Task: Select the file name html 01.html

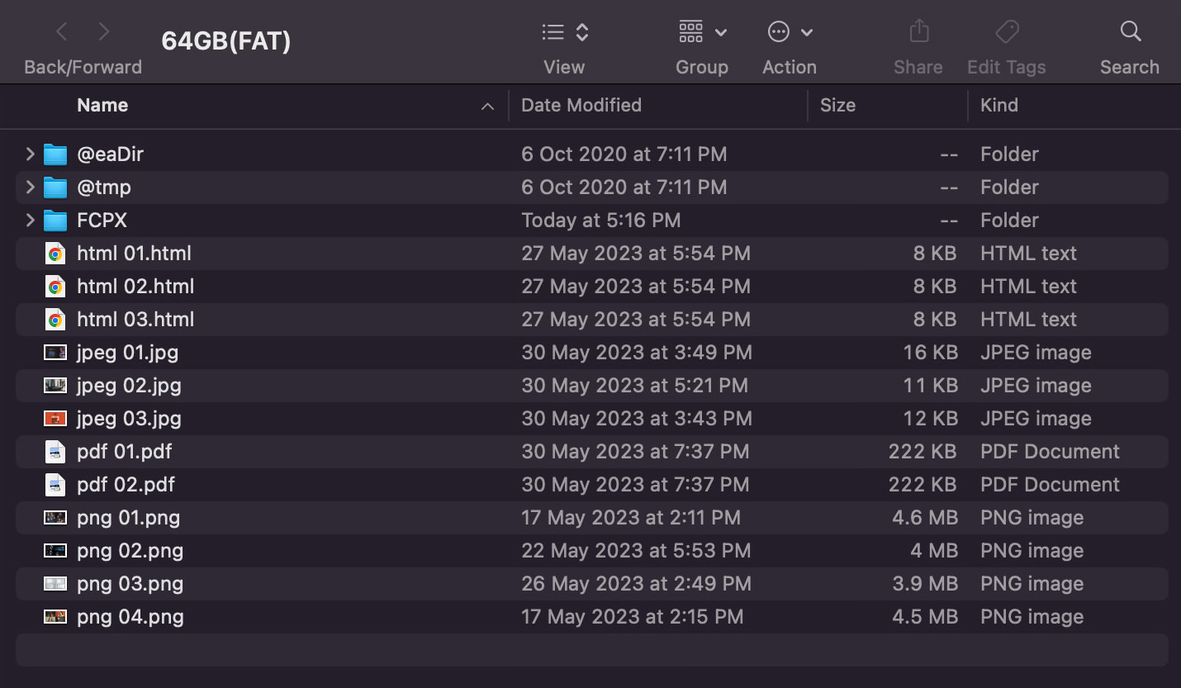Action: (x=134, y=254)
